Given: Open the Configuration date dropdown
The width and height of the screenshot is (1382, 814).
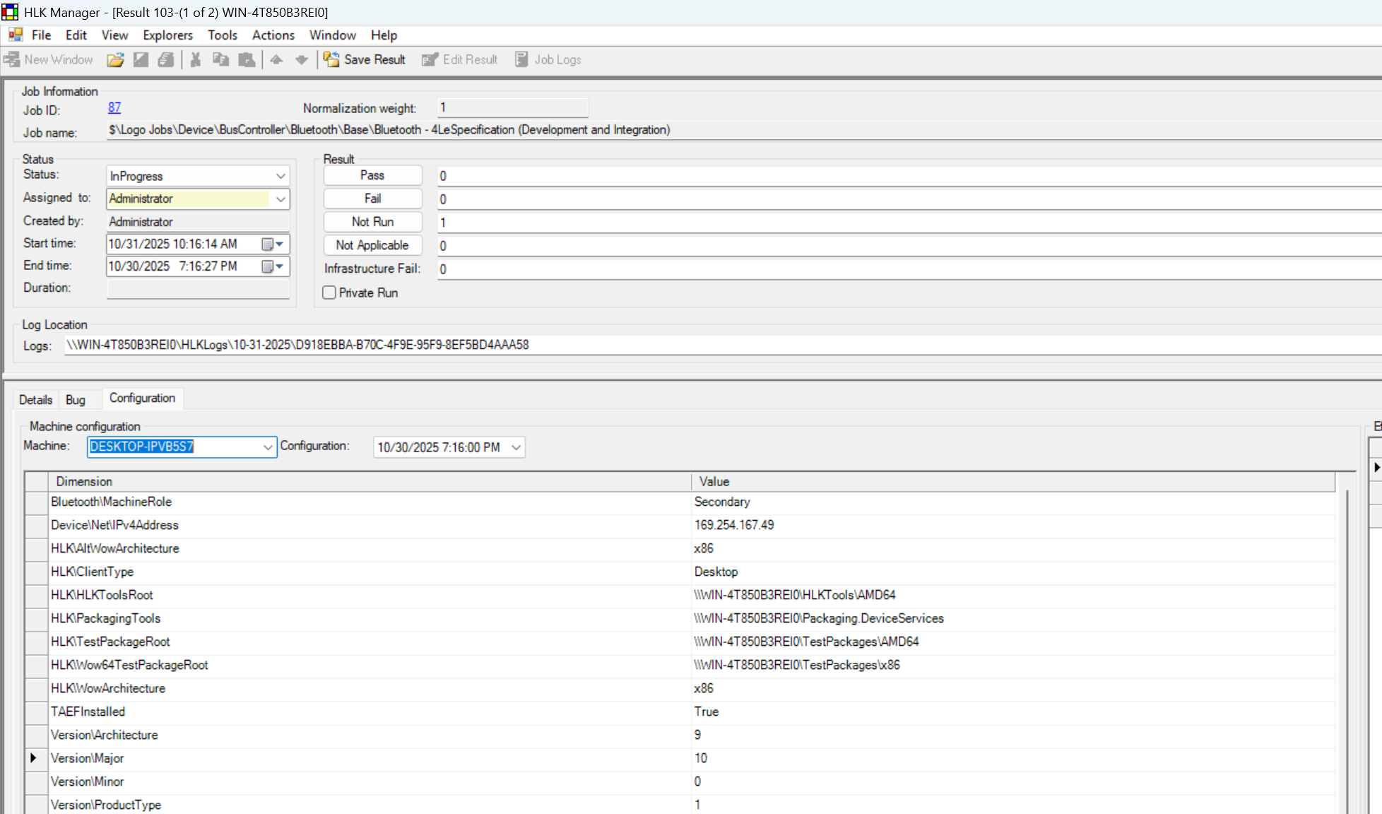Looking at the screenshot, I should [x=516, y=447].
